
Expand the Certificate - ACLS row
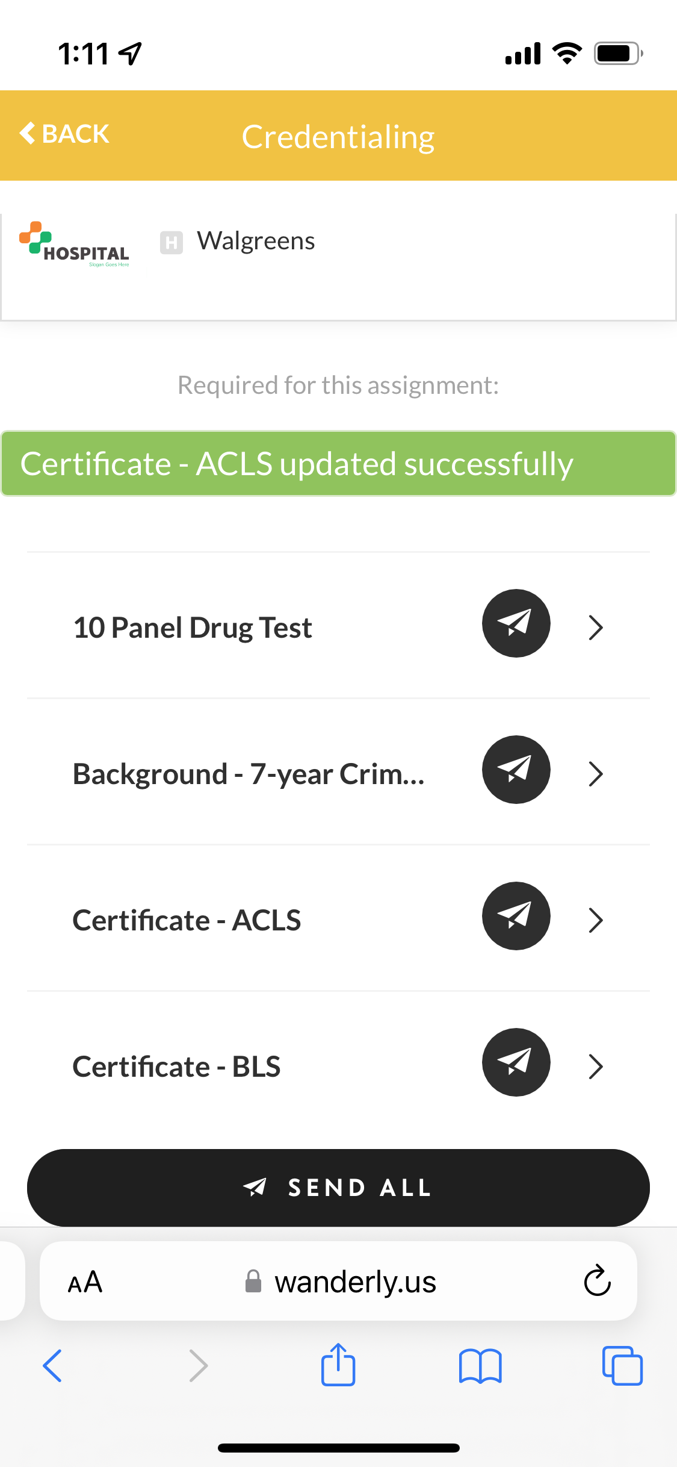coord(596,920)
